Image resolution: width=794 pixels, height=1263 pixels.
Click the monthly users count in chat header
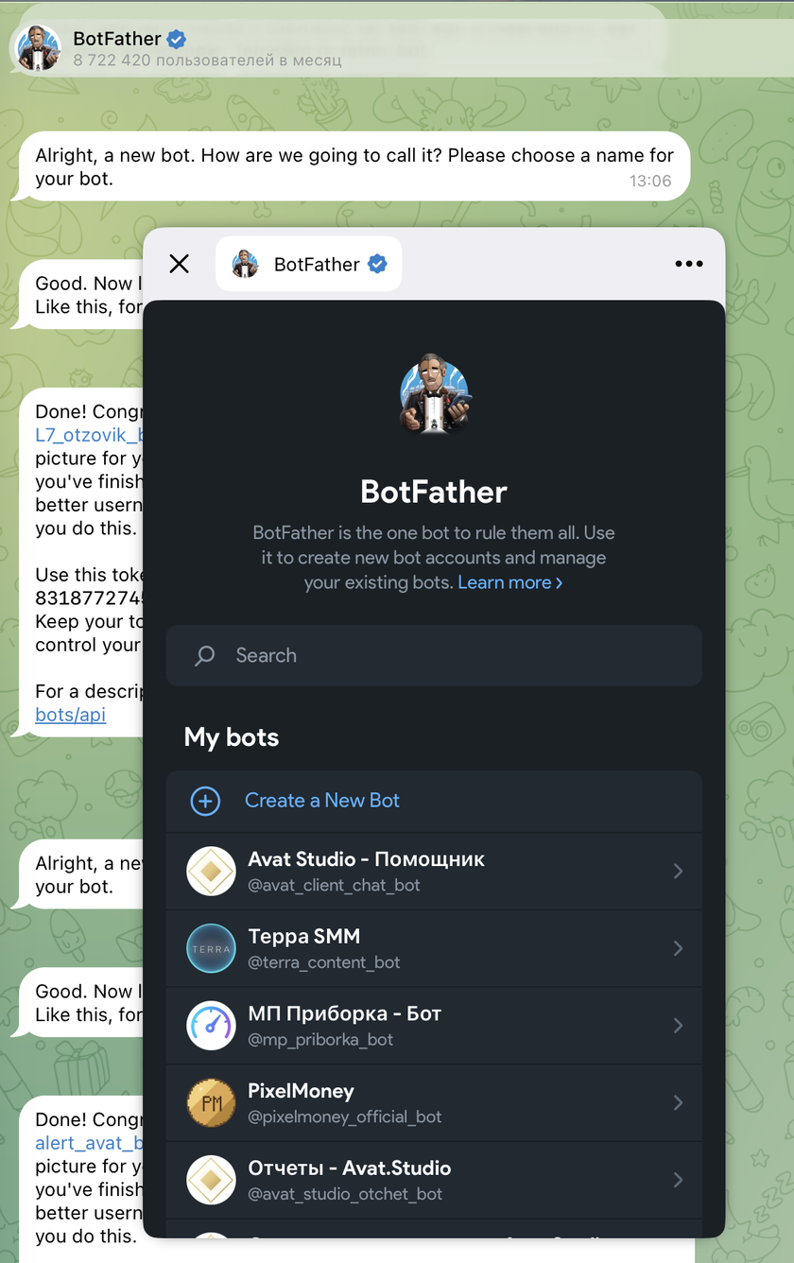pos(207,61)
